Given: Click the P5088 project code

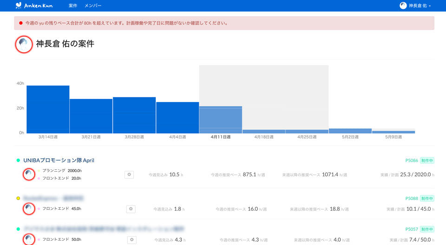Looking at the screenshot, I should (412, 198).
